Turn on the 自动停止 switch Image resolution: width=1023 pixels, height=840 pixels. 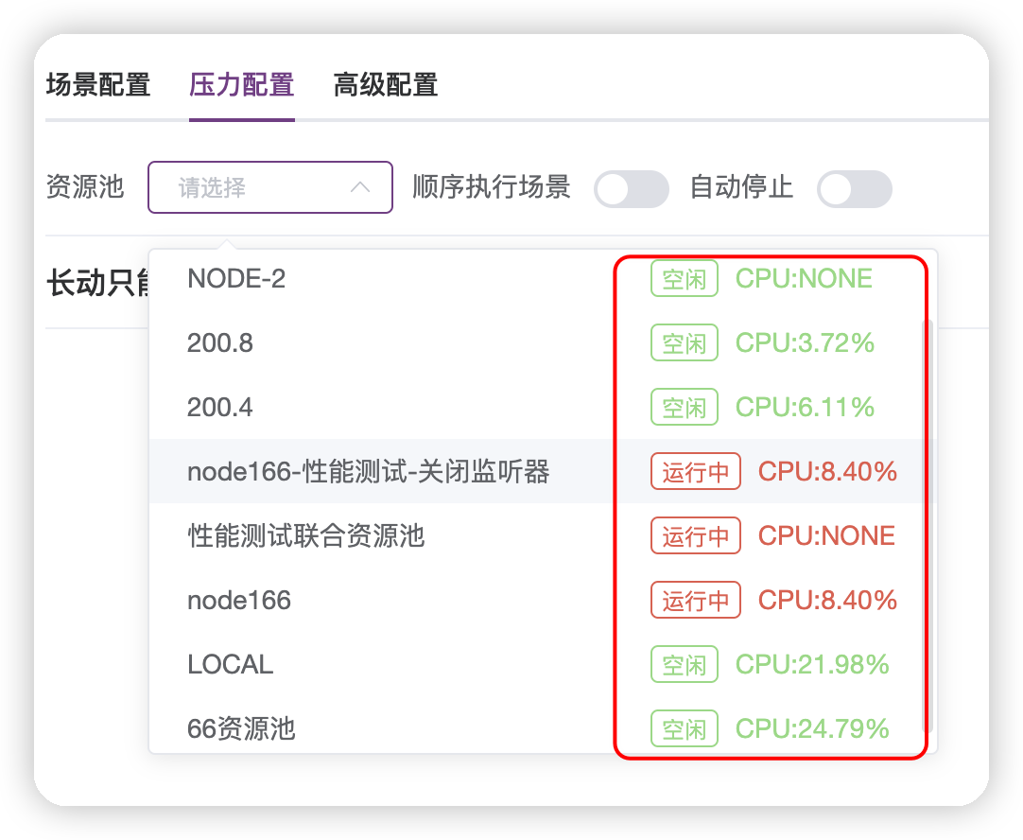coord(854,188)
